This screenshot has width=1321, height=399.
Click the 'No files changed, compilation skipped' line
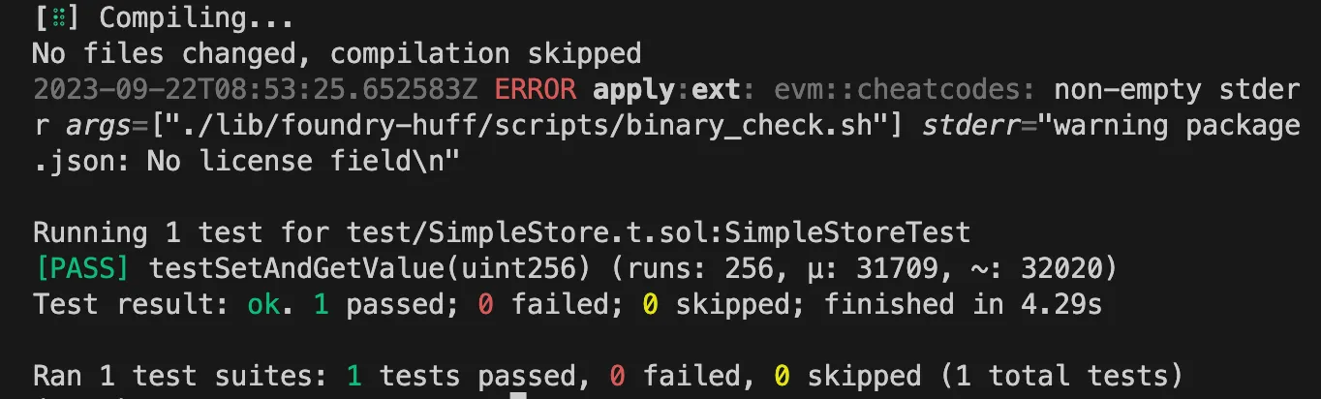[337, 53]
